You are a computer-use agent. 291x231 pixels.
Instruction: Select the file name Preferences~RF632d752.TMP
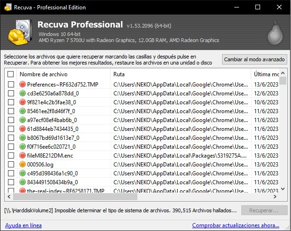(62, 85)
